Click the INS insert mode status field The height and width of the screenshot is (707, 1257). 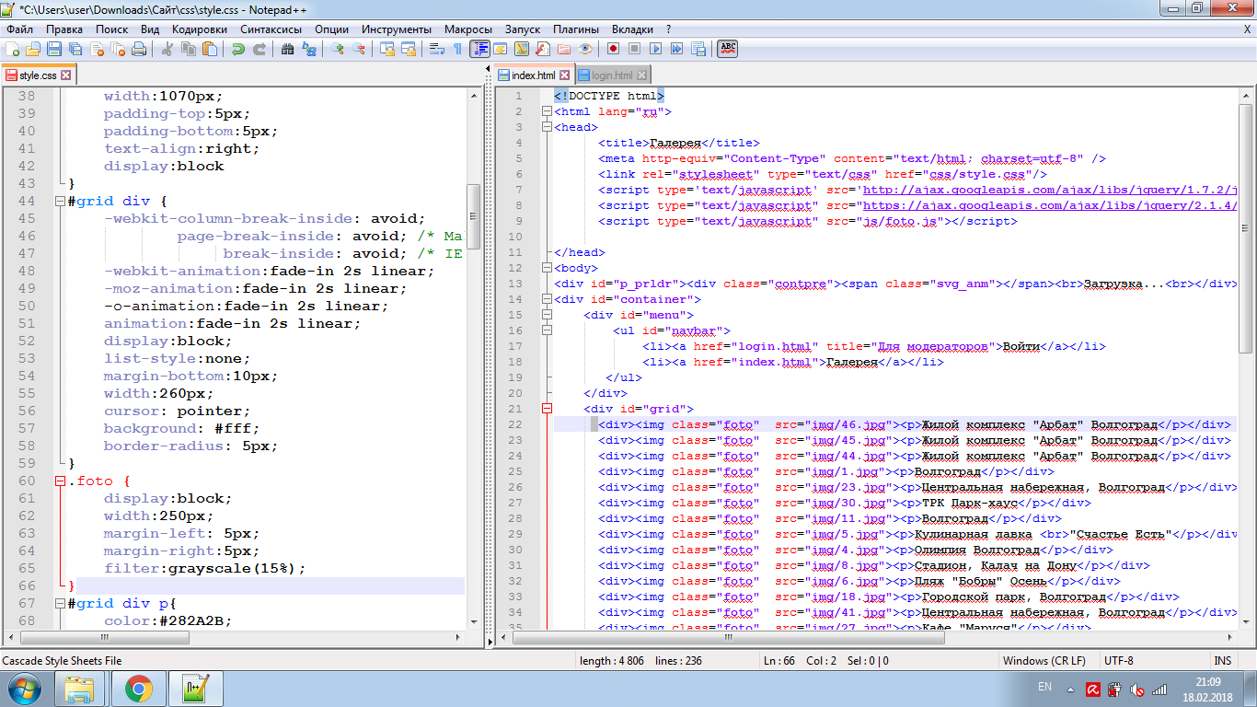(1223, 661)
